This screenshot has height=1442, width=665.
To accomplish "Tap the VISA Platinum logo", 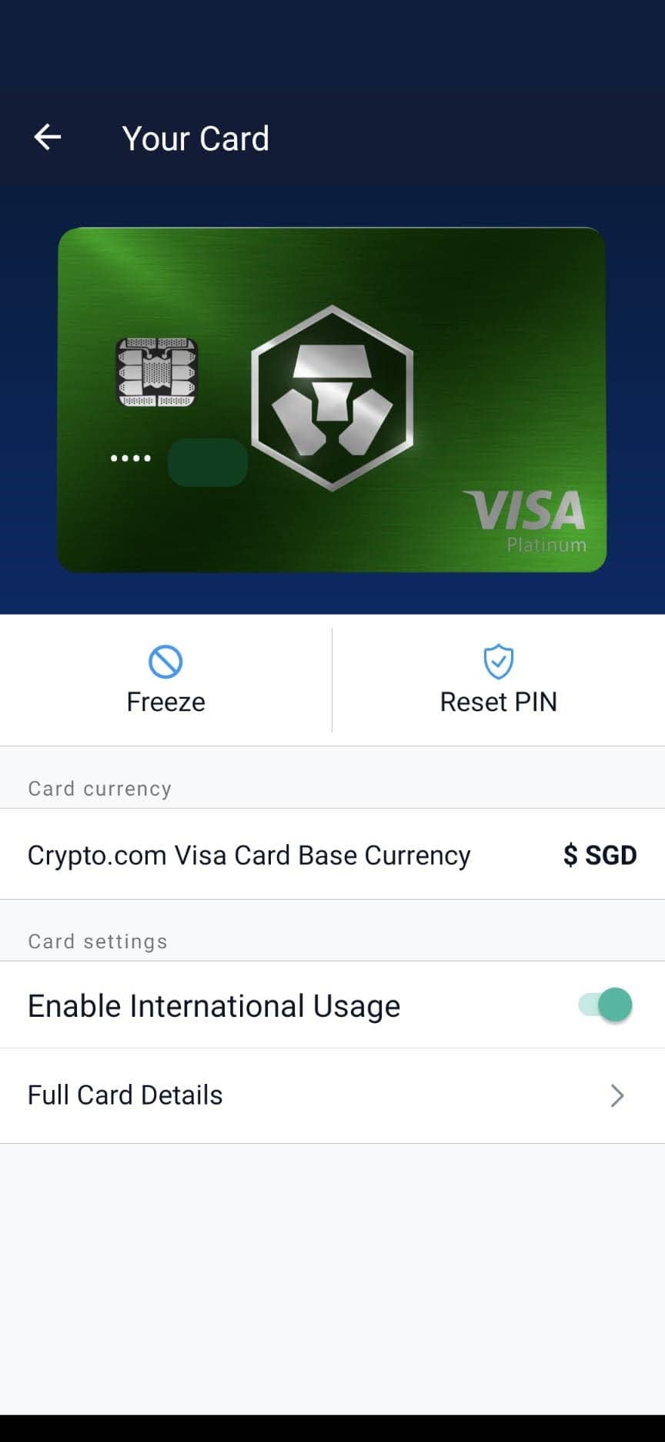I will [x=526, y=521].
